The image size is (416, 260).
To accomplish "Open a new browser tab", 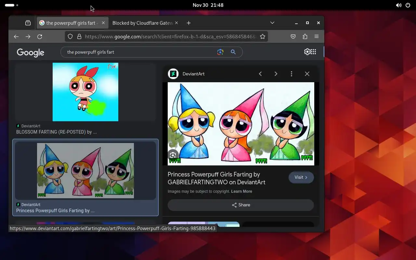I will click(x=188, y=23).
